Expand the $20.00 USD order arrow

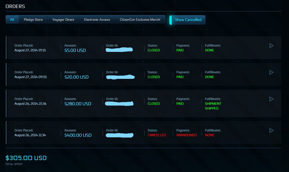[x=271, y=72]
